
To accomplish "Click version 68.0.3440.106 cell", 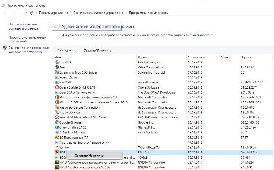I will click(250, 122).
